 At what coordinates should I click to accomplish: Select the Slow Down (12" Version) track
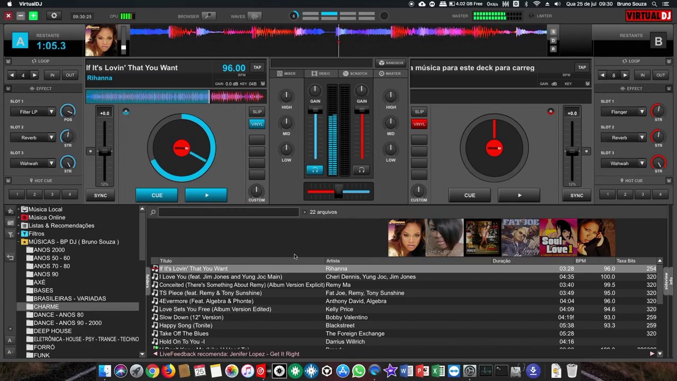(x=191, y=317)
